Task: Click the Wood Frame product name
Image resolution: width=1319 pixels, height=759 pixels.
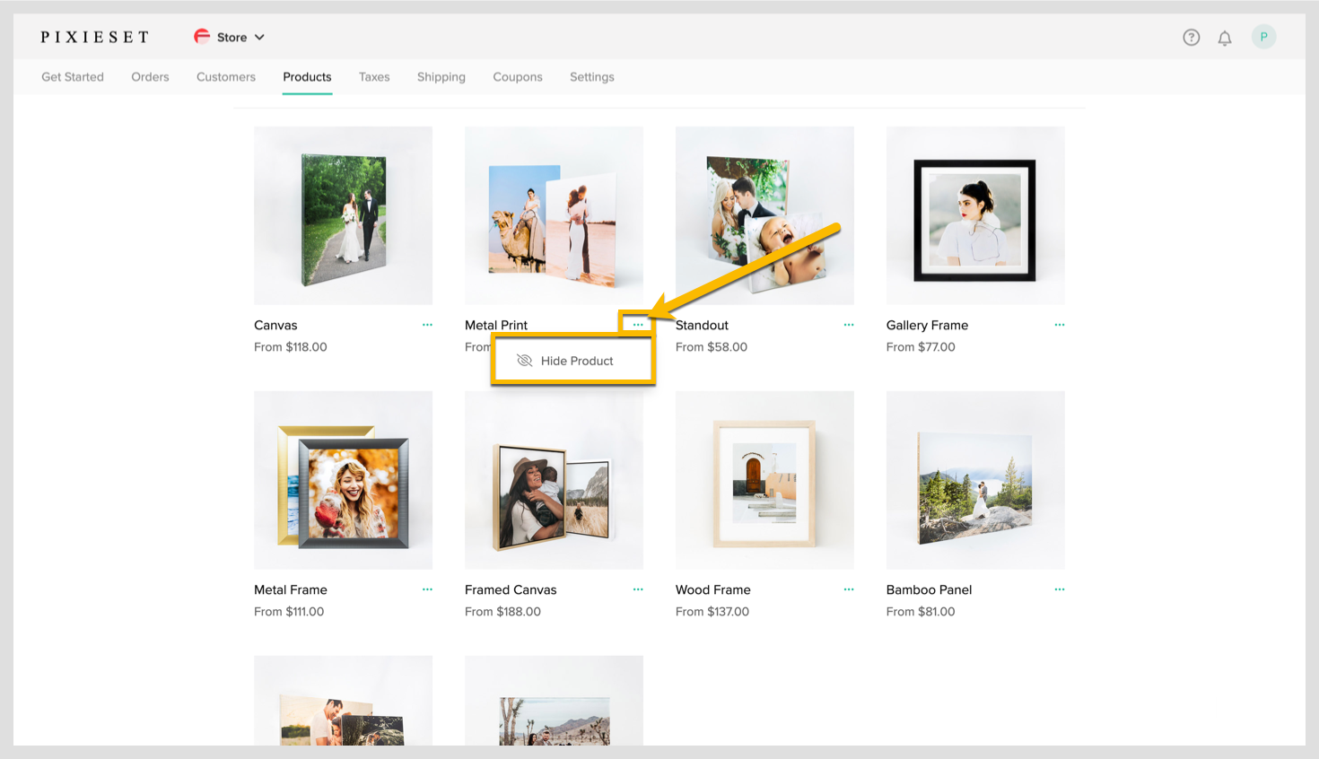Action: pyautogui.click(x=713, y=589)
